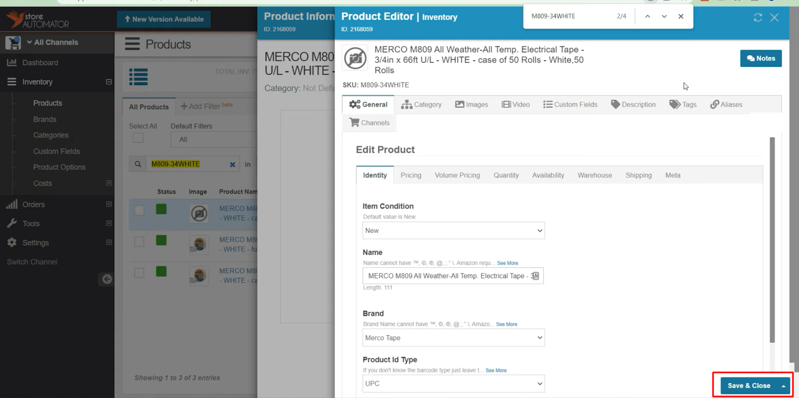Open Custom Fields in the sidebar
799x398 pixels.
coord(56,151)
